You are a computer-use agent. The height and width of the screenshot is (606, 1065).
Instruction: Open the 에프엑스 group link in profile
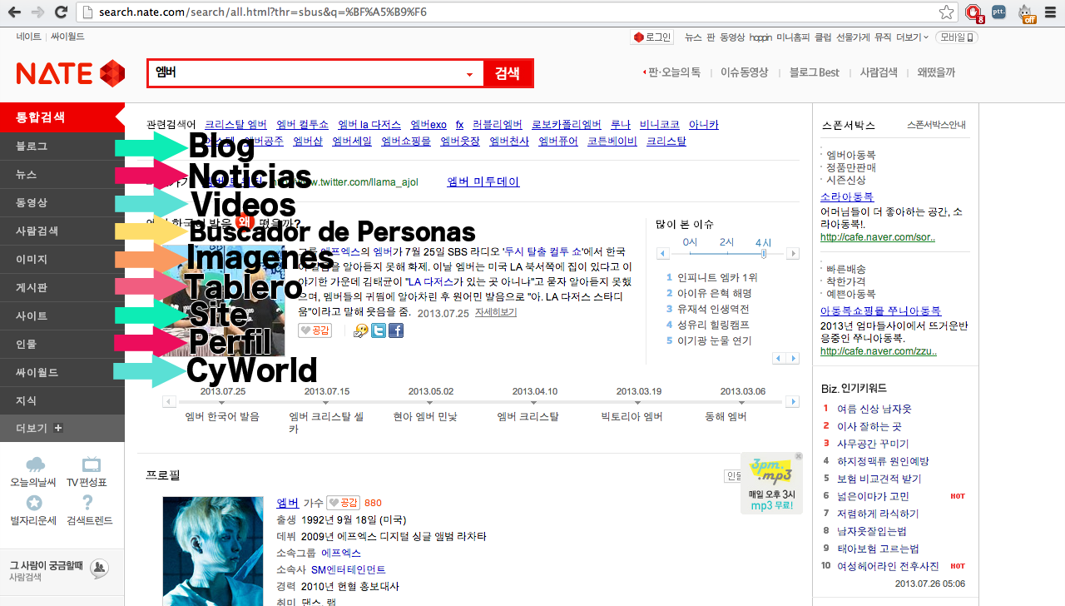click(341, 553)
